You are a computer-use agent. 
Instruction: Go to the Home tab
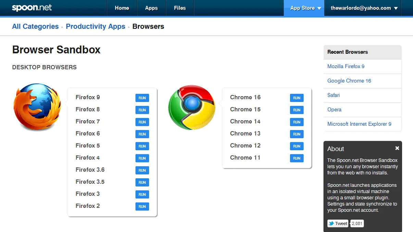click(122, 8)
